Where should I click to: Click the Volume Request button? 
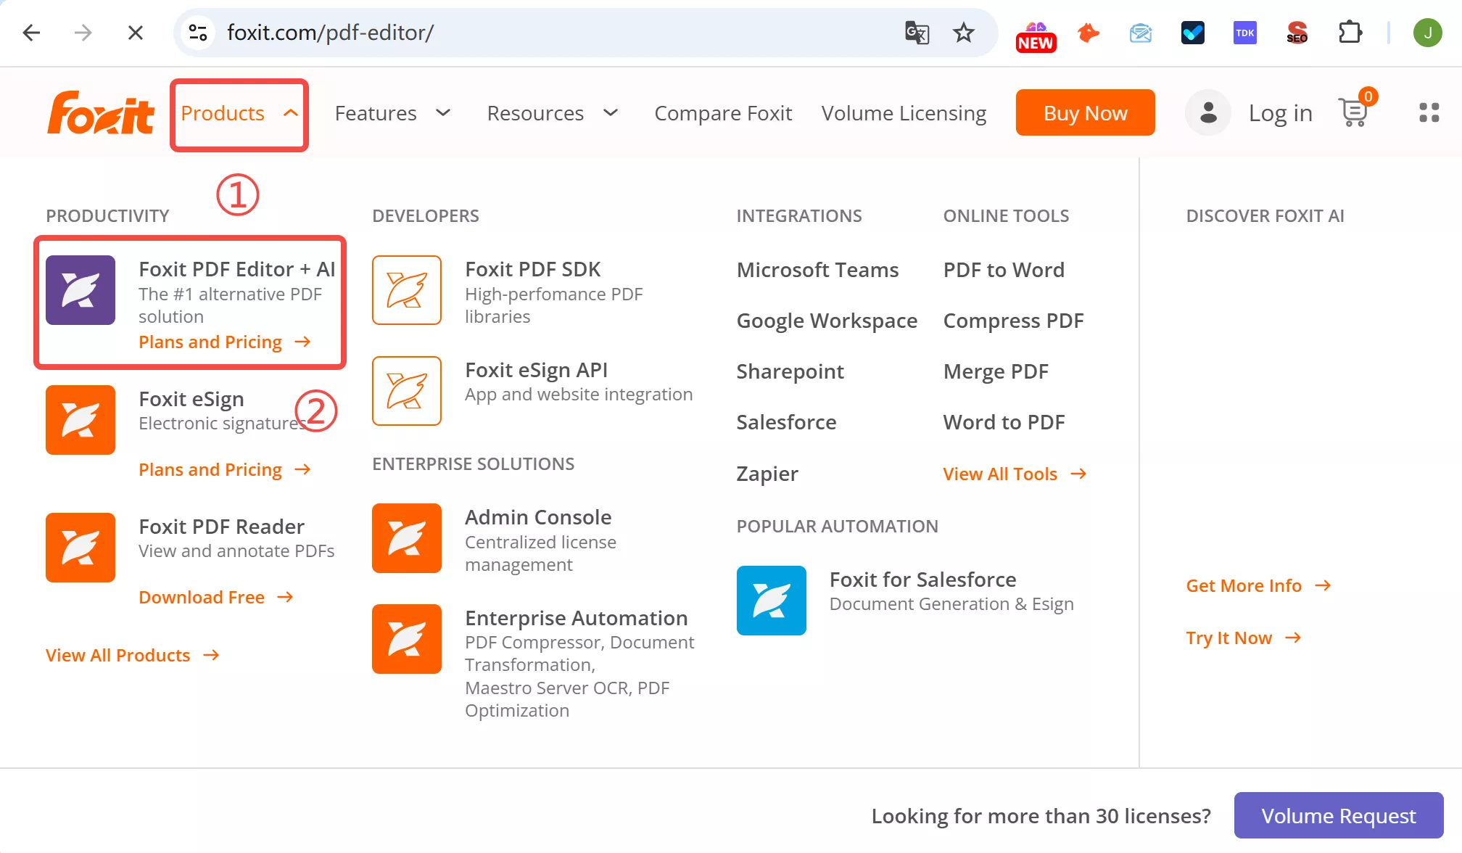tap(1338, 815)
